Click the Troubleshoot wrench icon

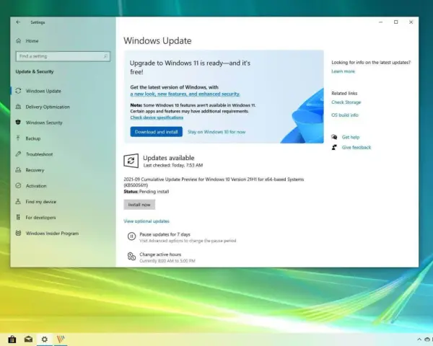(18, 154)
